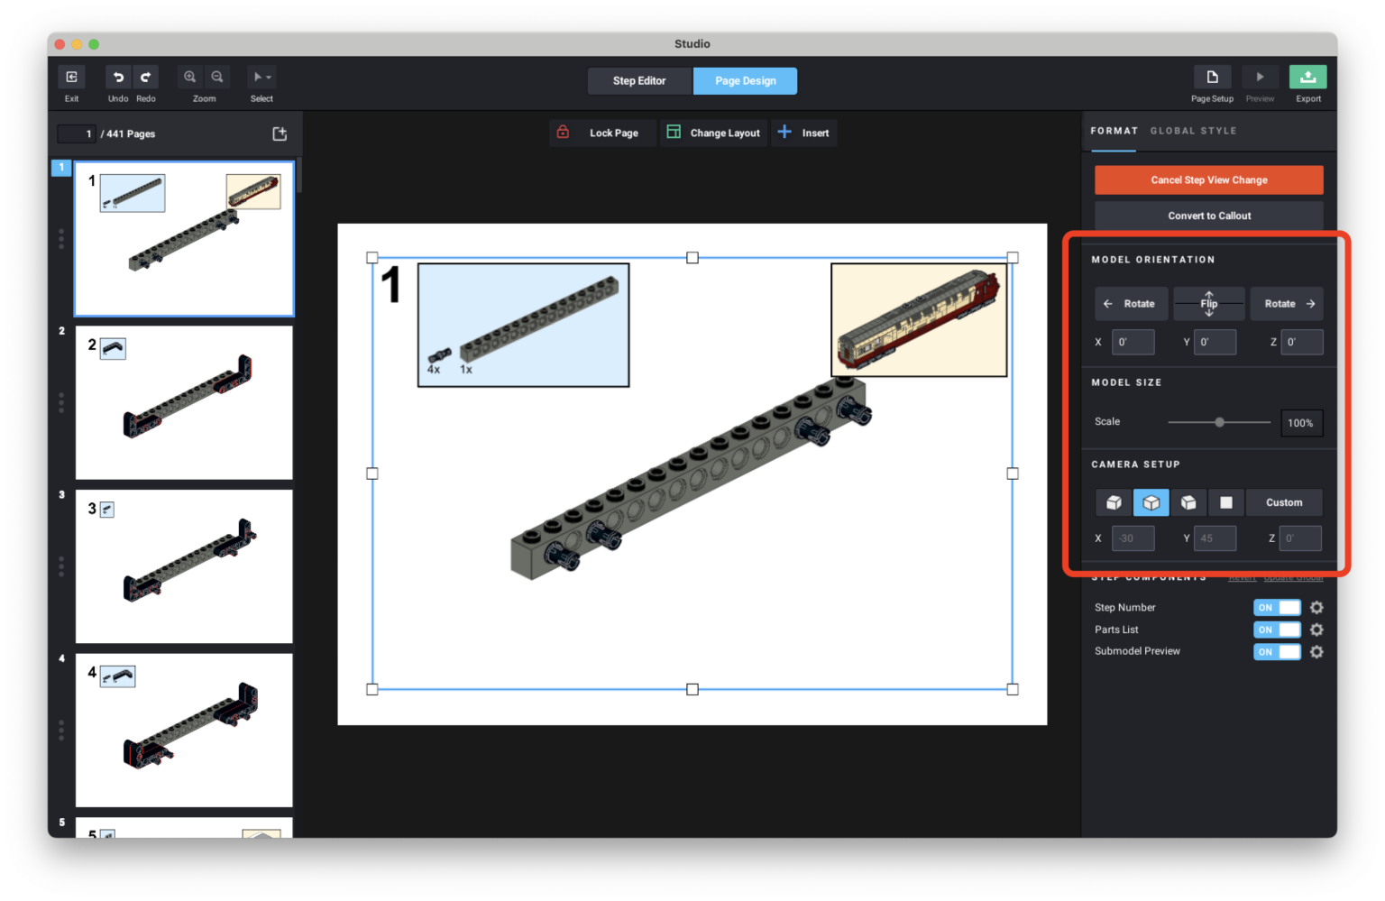Click the Export icon at top right
The image size is (1385, 901).
(x=1308, y=77)
